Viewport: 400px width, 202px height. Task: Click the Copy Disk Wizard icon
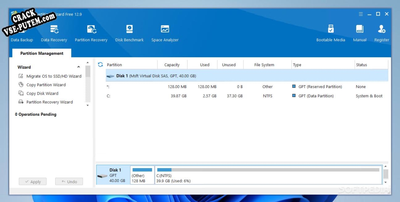(21, 93)
